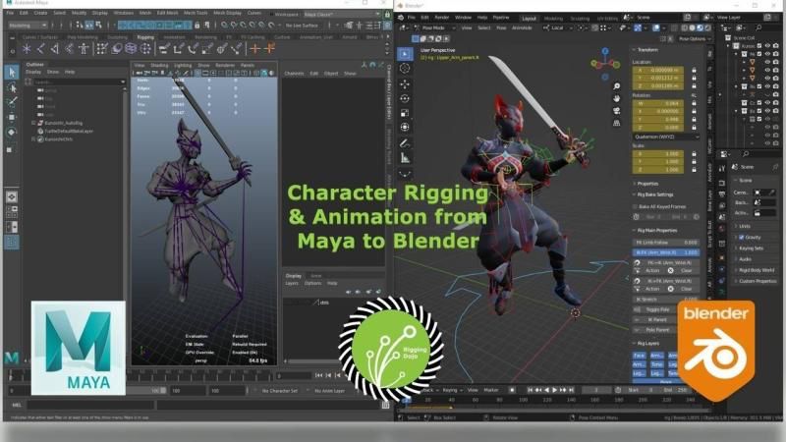Click the Toggle Pole button

(658, 309)
